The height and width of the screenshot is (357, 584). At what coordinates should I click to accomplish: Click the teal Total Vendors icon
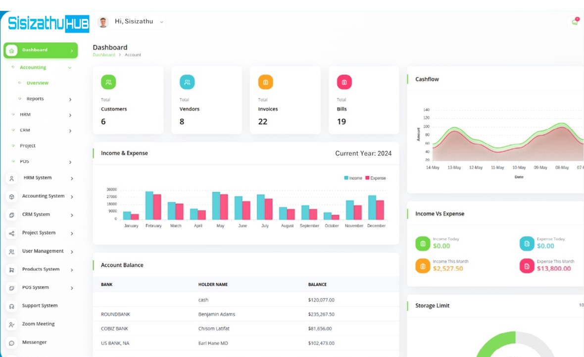[187, 83]
